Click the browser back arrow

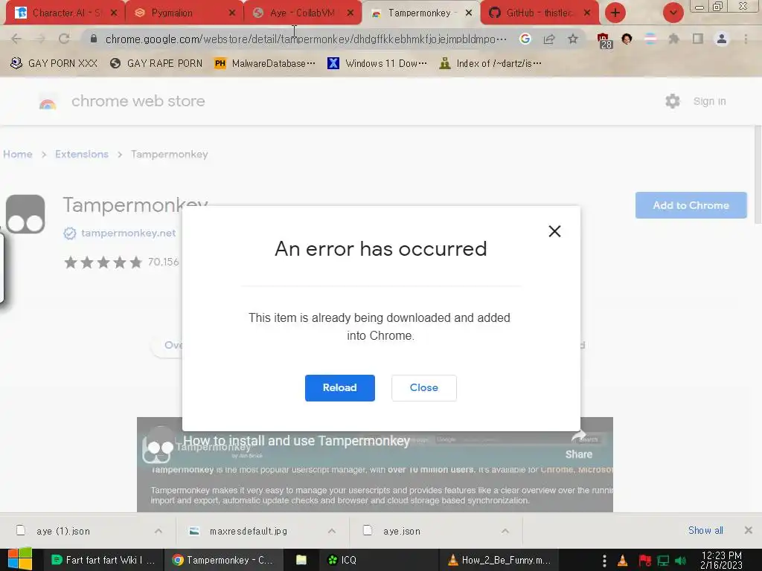(x=16, y=39)
